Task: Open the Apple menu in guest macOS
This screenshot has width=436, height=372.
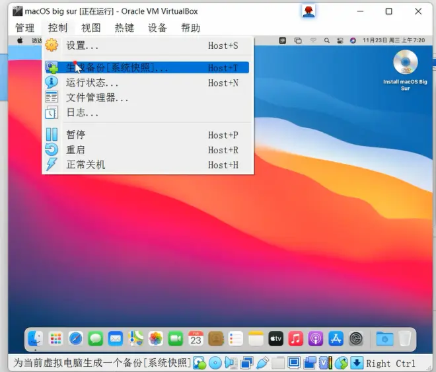Action: (x=20, y=40)
